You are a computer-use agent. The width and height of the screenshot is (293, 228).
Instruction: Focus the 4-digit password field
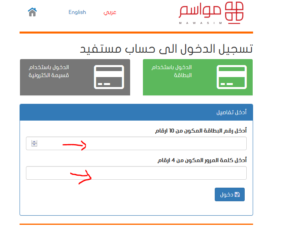coord(136,173)
